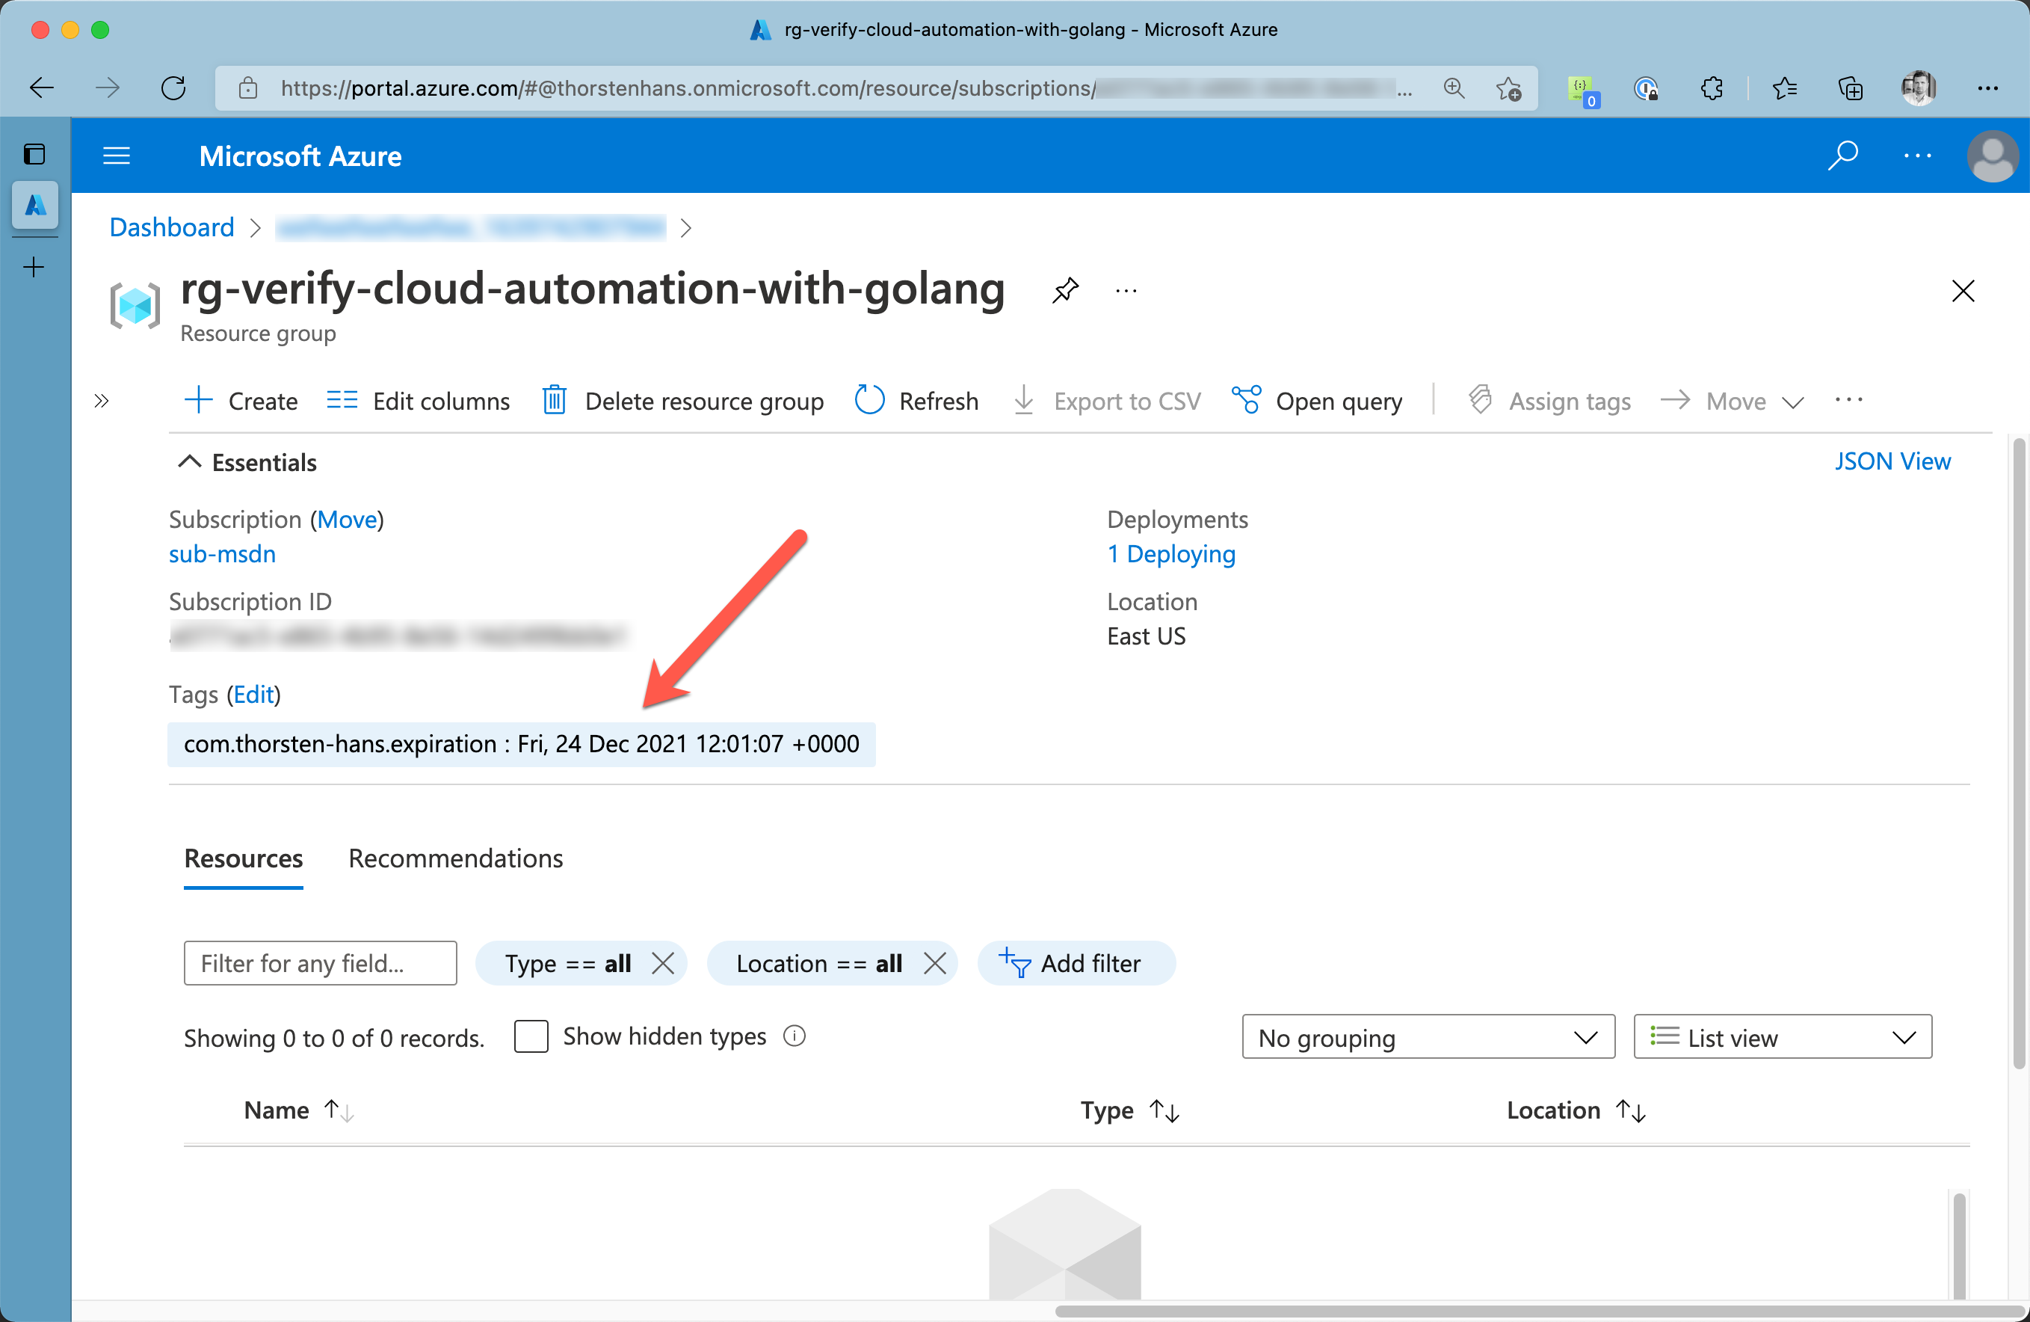Viewport: 2030px width, 1322px height.
Task: Open the JSON View link
Action: tap(1892, 461)
